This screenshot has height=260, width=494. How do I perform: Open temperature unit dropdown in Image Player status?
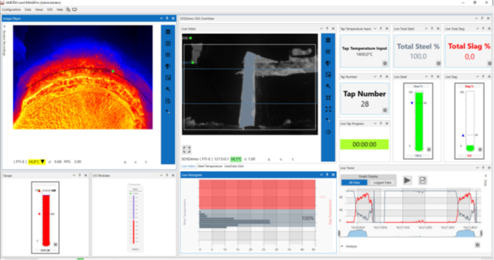pyautogui.click(x=43, y=161)
